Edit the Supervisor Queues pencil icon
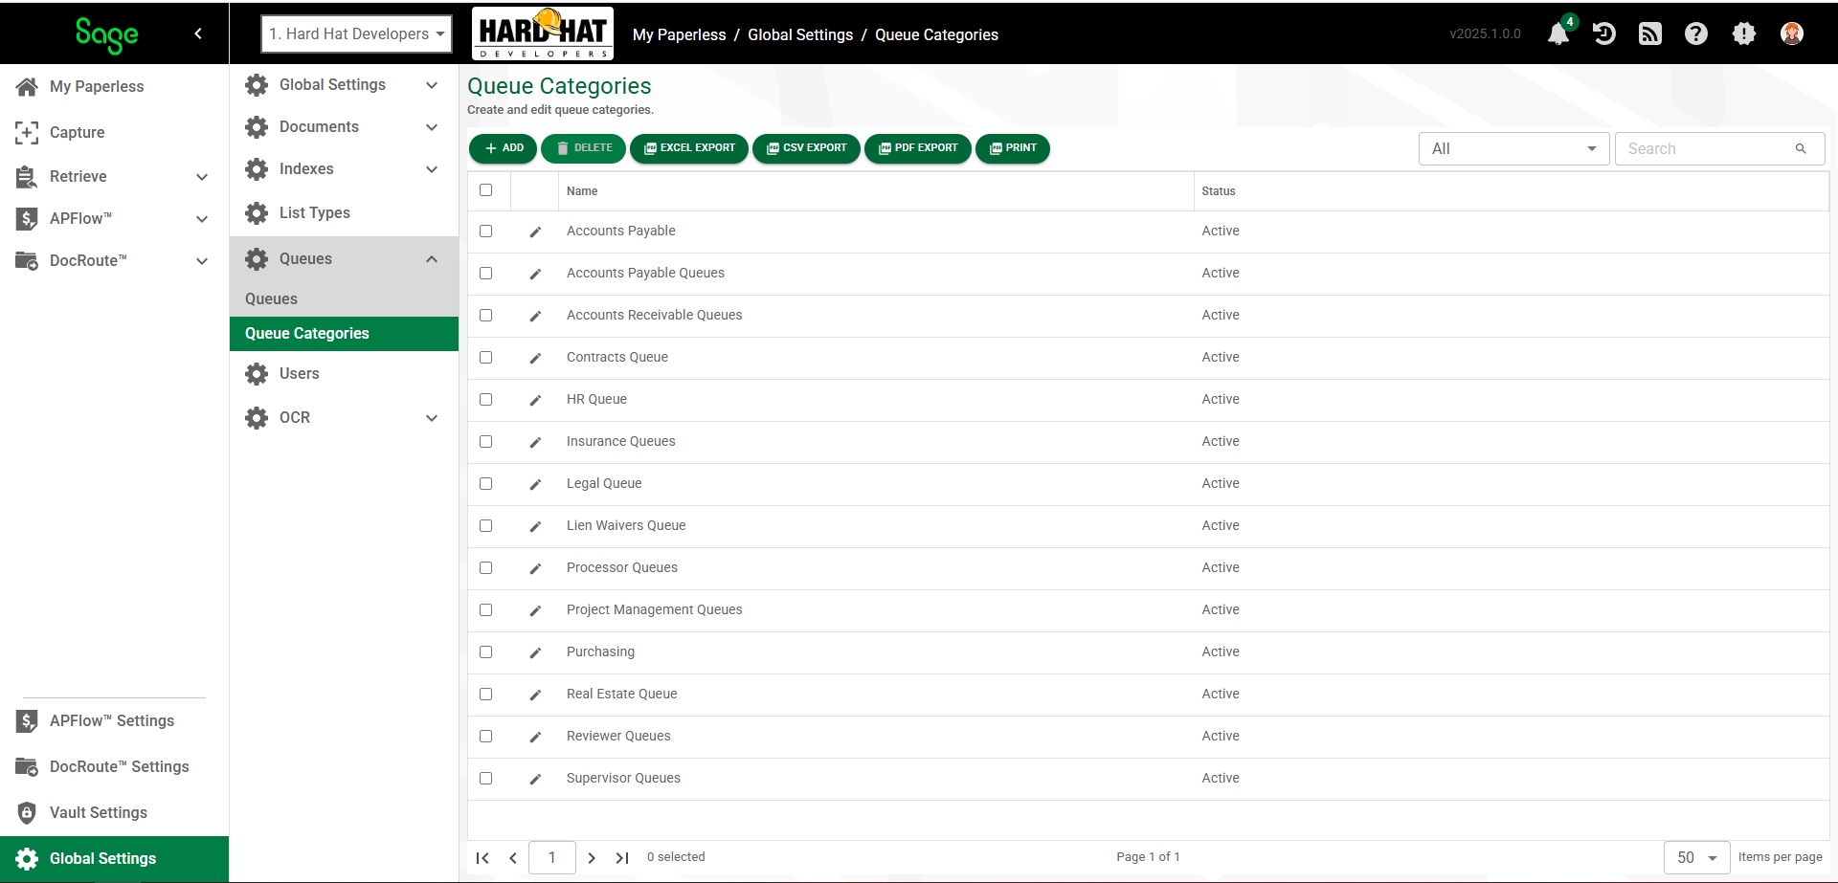 click(535, 779)
